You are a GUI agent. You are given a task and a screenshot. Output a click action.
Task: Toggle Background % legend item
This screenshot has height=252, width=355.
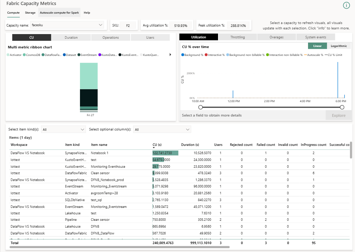(x=192, y=55)
